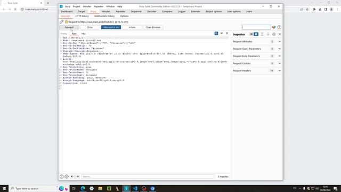
Task: Click the previous match arrow in search bar
Action: click(x=72, y=177)
